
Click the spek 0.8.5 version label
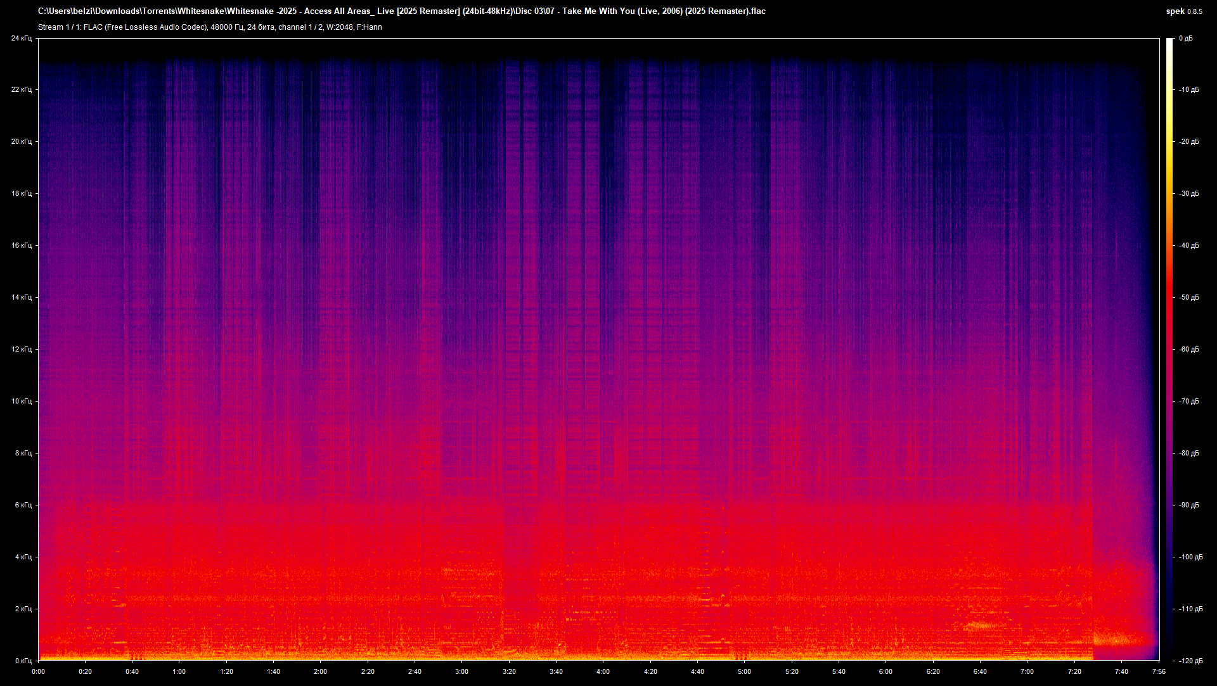(x=1183, y=11)
